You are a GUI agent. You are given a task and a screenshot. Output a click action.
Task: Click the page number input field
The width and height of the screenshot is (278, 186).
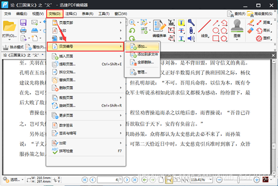[109, 180]
